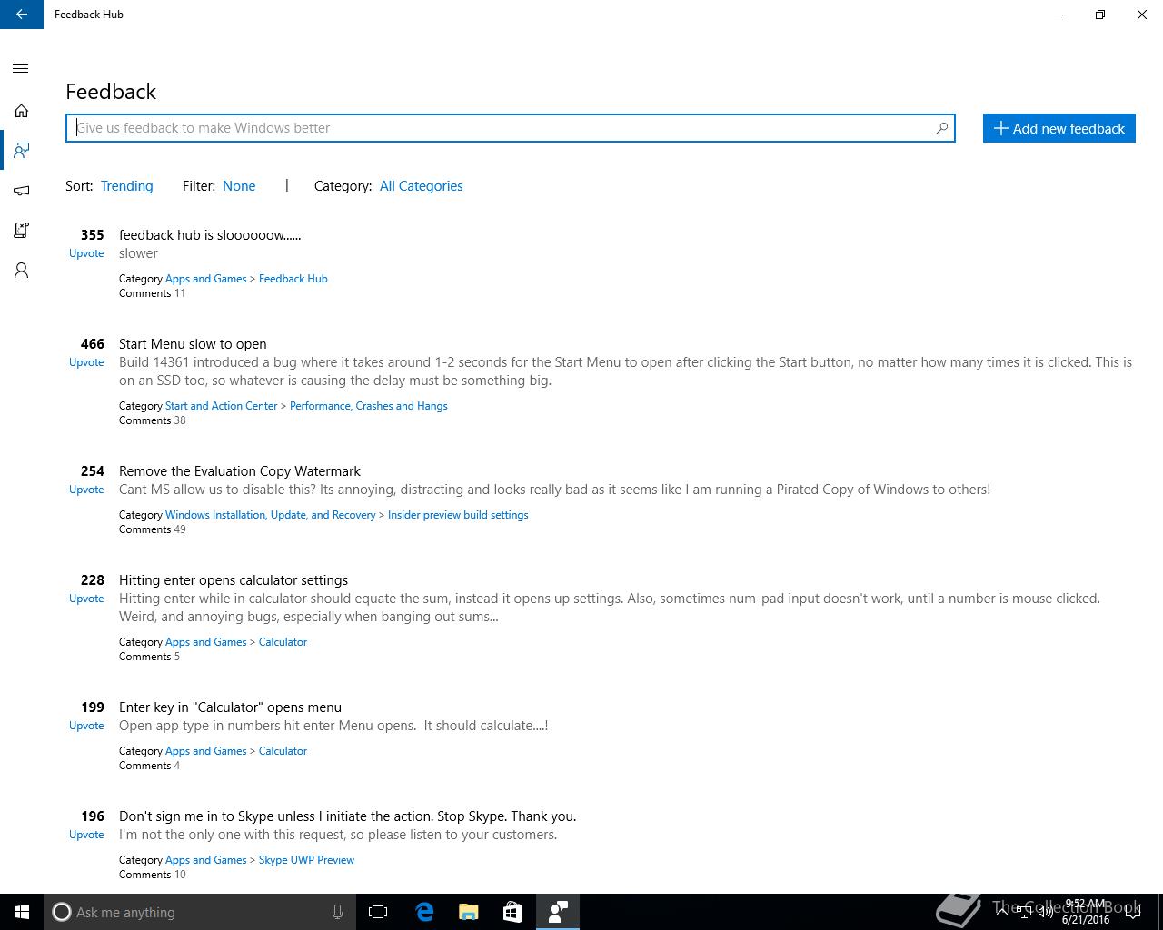Open 'Start Menu slow to open' feedback
1163x930 pixels.
tap(193, 344)
